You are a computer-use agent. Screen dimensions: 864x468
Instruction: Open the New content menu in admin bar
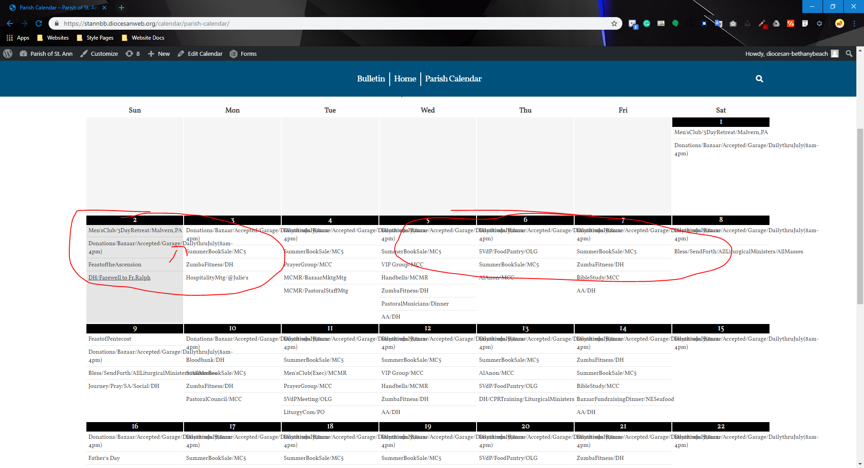point(159,54)
